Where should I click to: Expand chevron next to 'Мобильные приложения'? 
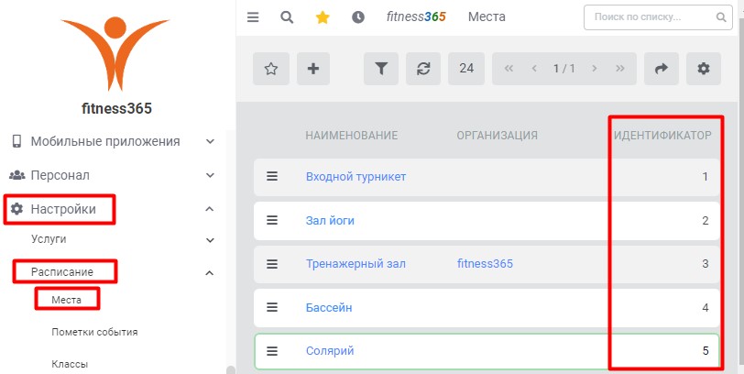click(210, 141)
